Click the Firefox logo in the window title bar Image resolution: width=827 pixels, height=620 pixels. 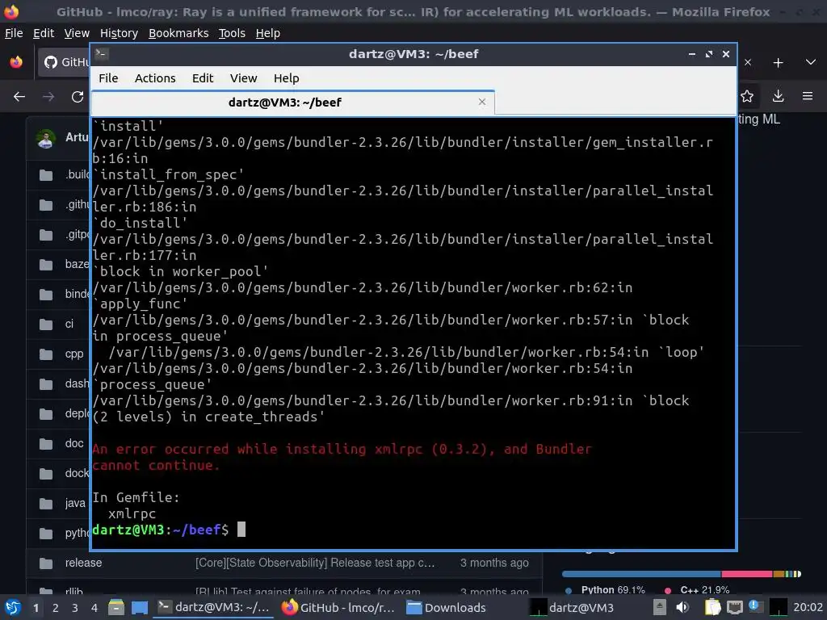tap(11, 11)
